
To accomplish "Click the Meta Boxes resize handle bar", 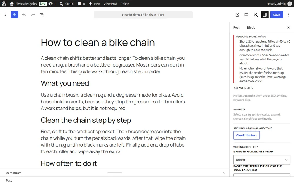I will tap(115, 173).
